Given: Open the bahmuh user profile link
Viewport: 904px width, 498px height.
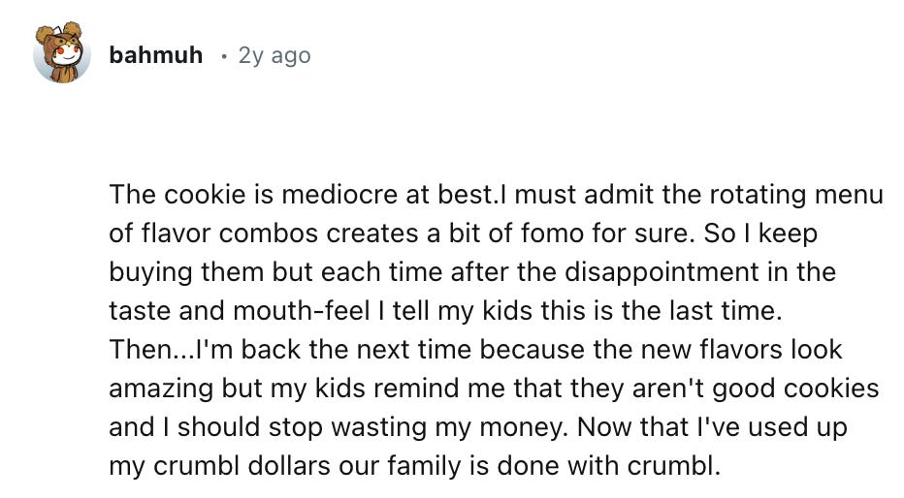Looking at the screenshot, I should pyautogui.click(x=156, y=55).
